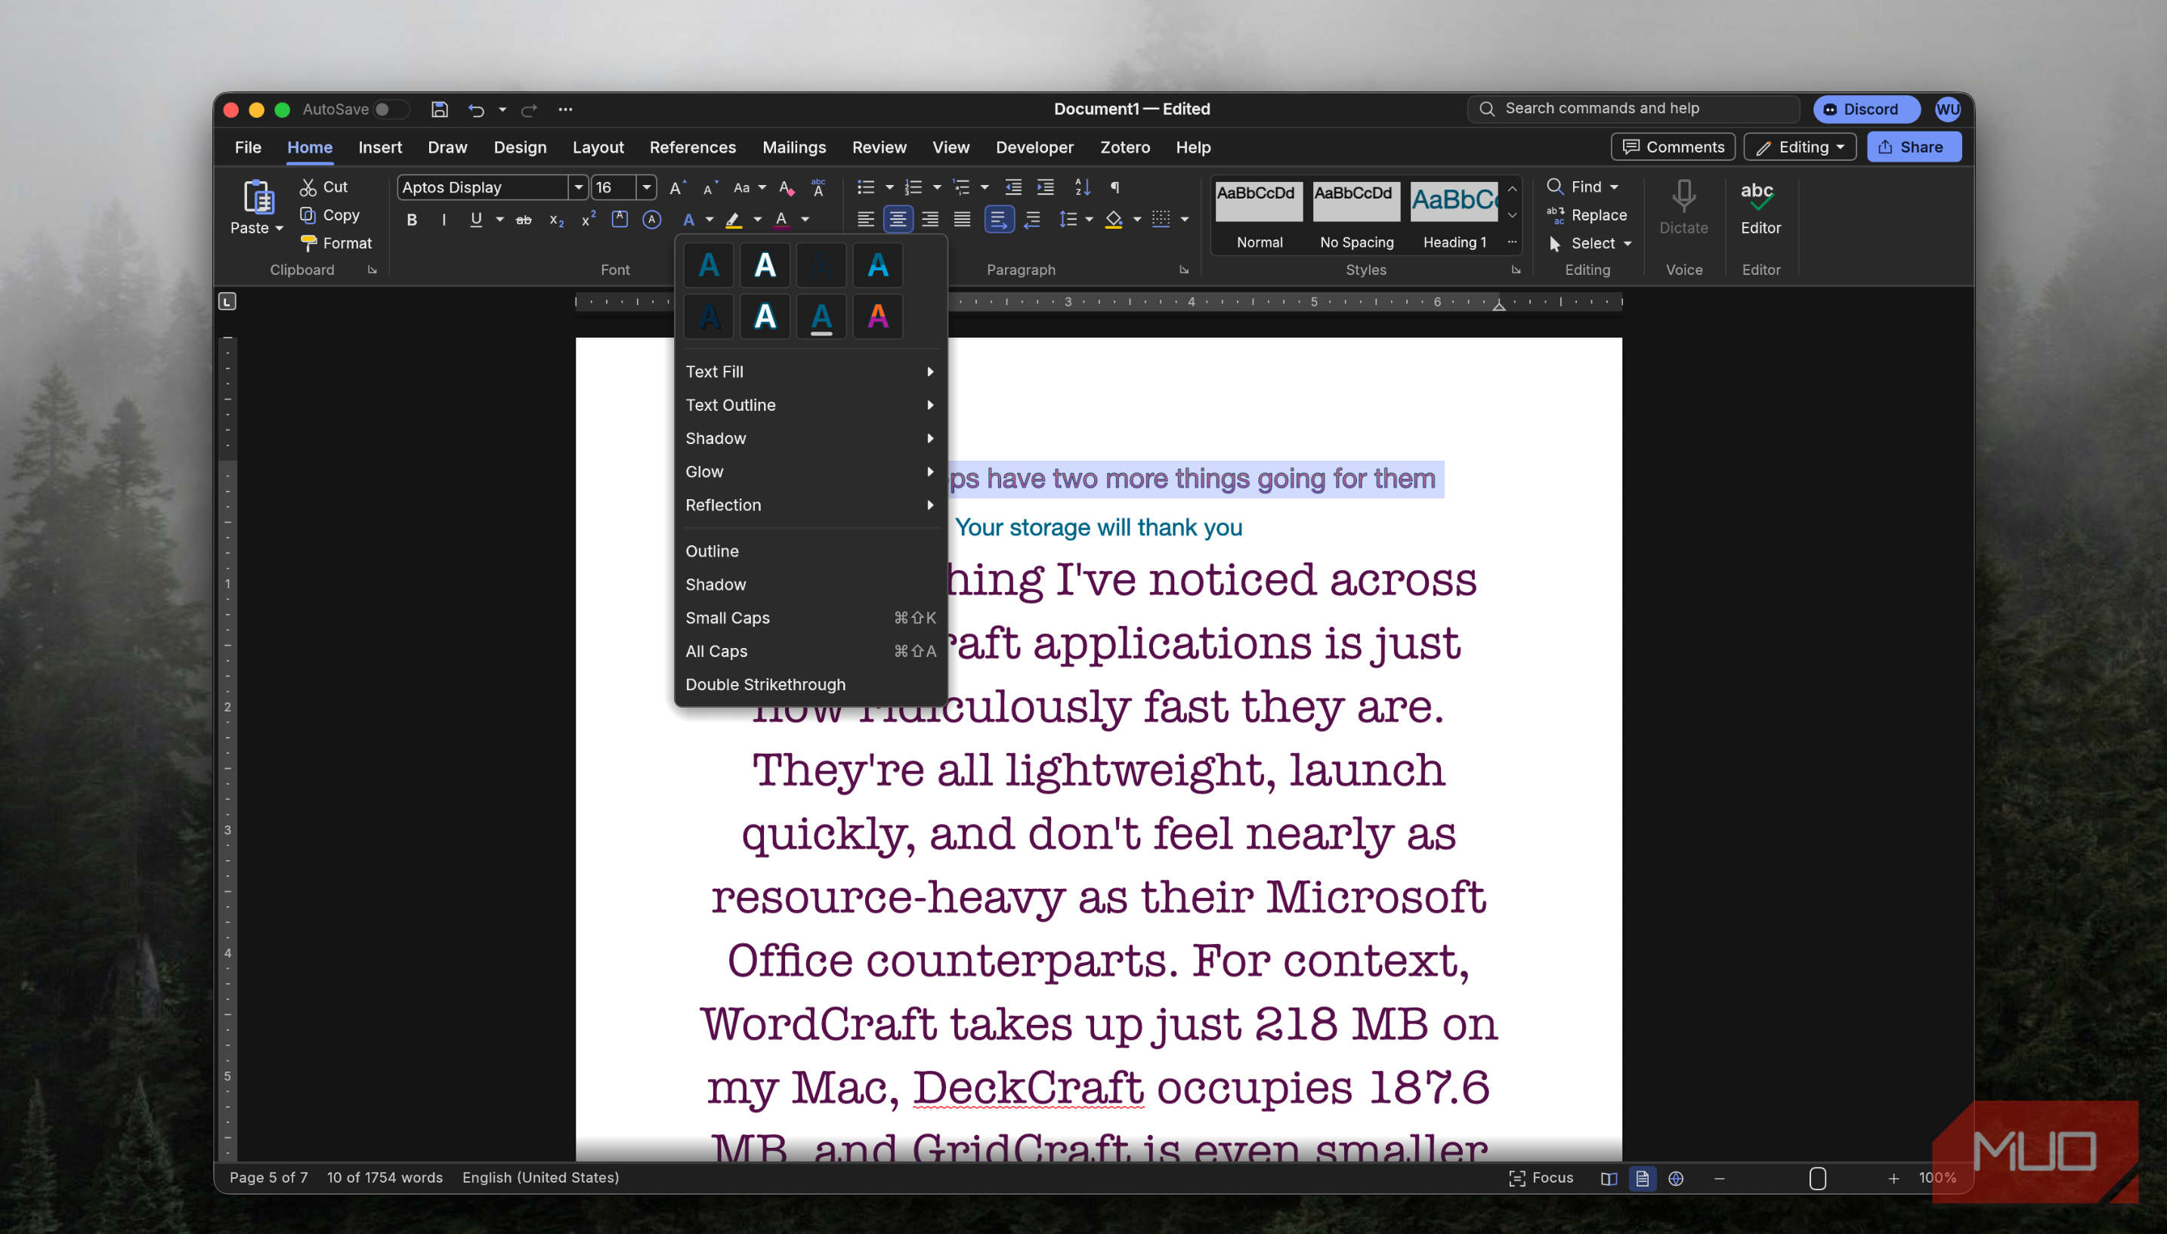2167x1234 pixels.
Task: Enter Focus mode from status bar
Action: click(1541, 1178)
